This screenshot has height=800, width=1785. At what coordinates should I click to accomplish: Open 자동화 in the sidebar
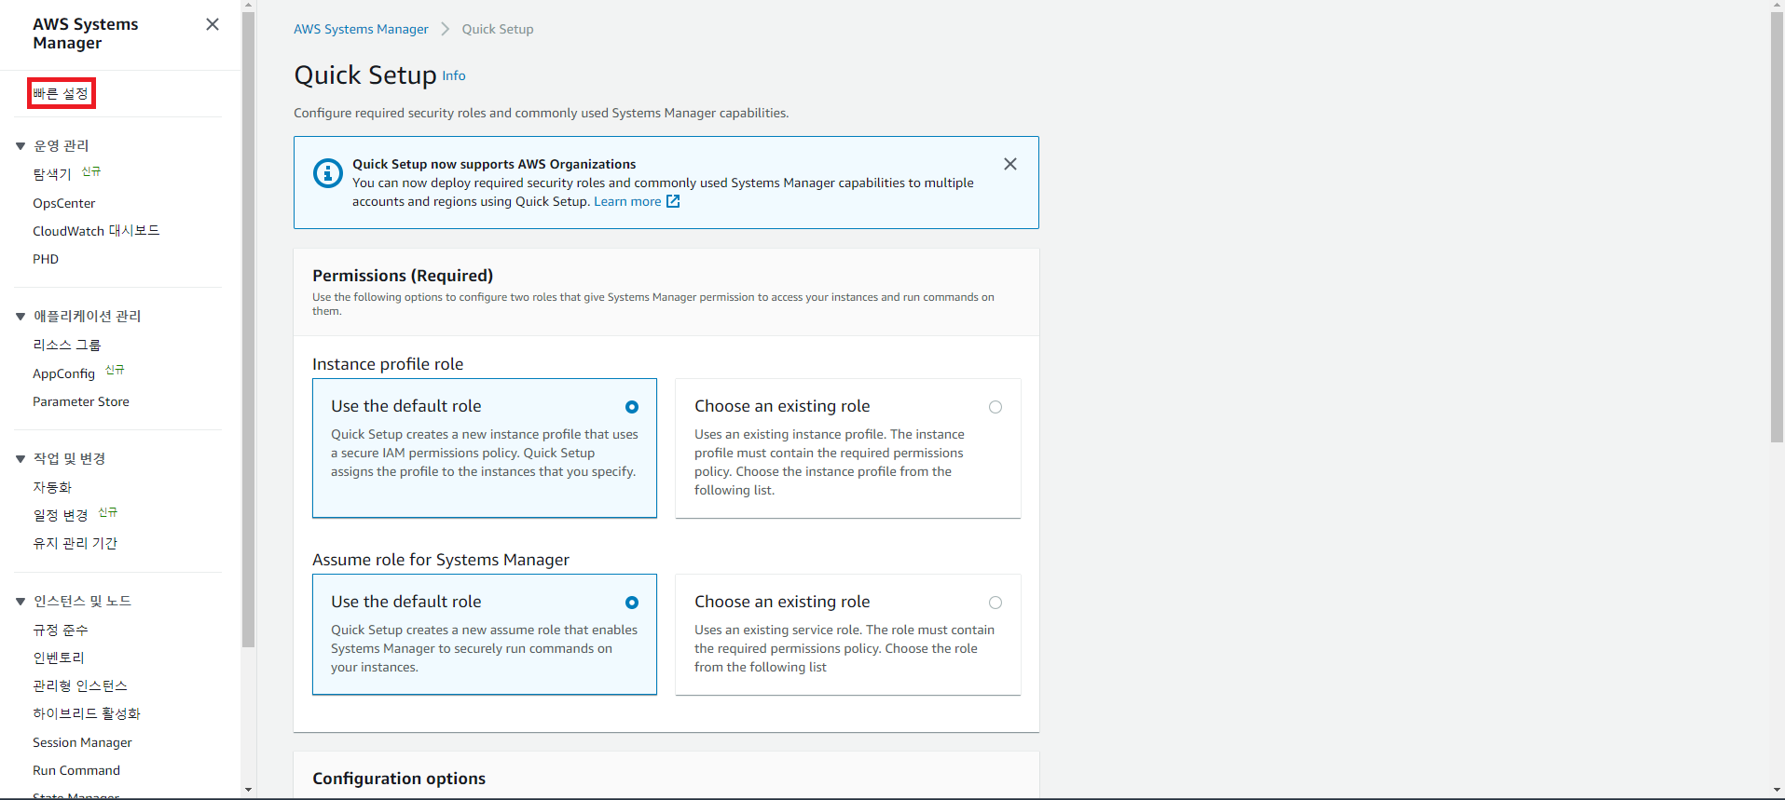click(52, 487)
